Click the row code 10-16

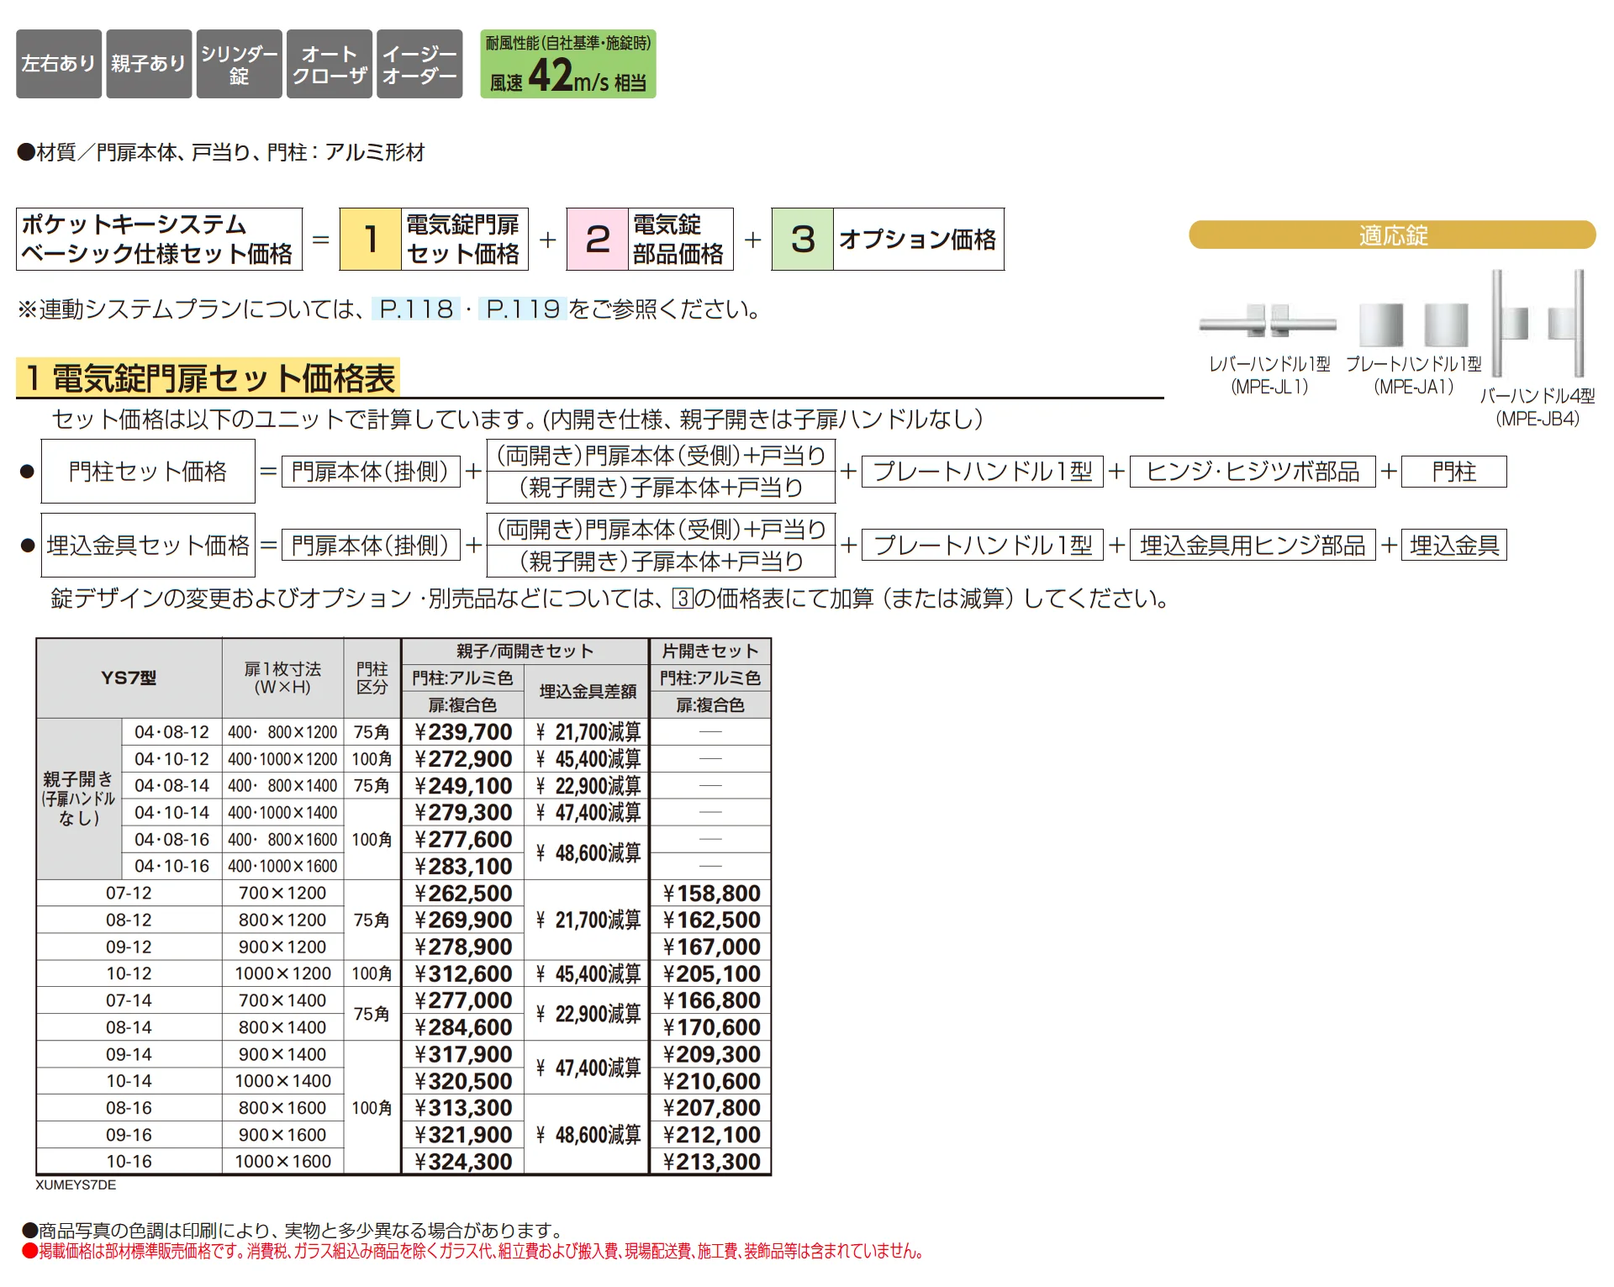(129, 1162)
